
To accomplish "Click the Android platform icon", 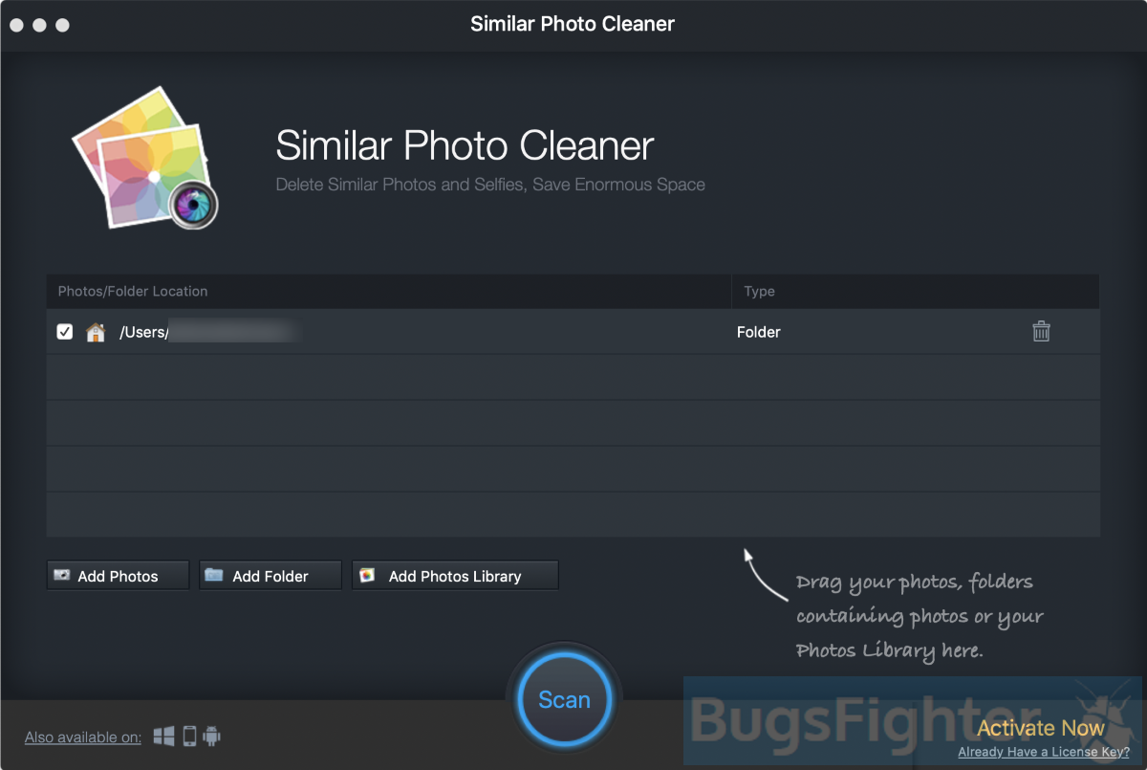I will (x=211, y=736).
